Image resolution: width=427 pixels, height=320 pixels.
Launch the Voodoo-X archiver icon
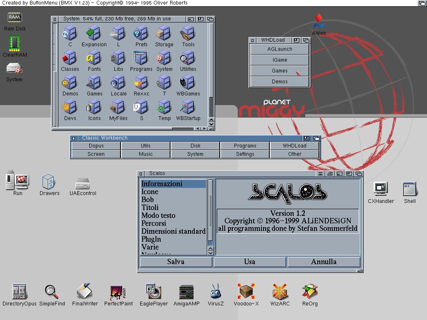[x=246, y=291]
